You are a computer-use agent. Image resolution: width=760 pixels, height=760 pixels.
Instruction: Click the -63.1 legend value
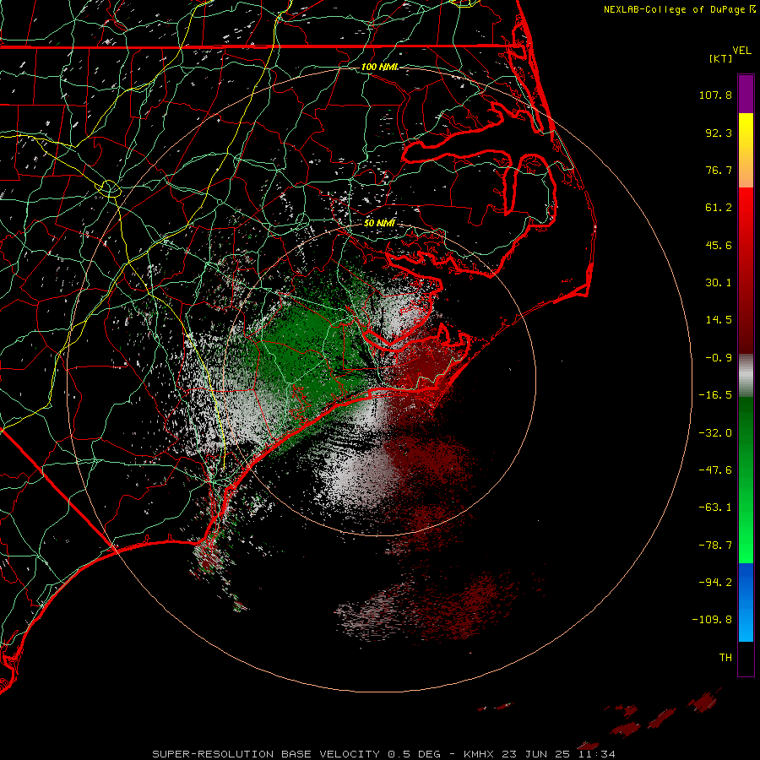[715, 508]
